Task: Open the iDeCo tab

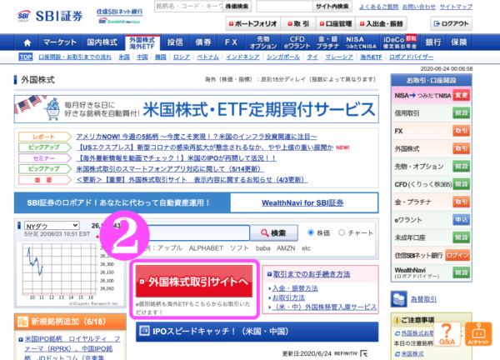Action: 400,42
